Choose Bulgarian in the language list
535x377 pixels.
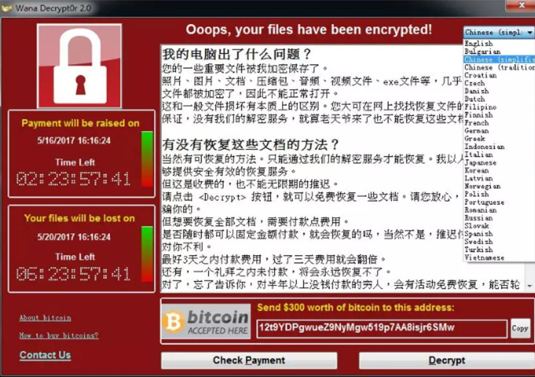click(x=482, y=51)
